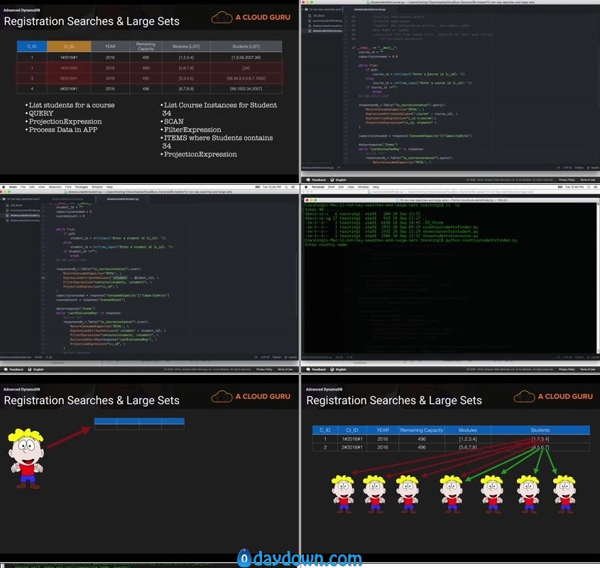Click the QUERY bullet on the slide
Viewport: 600px width, 568px height.
coord(41,114)
